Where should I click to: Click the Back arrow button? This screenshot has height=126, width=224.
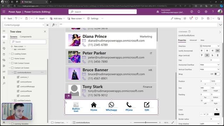coord(8,19)
